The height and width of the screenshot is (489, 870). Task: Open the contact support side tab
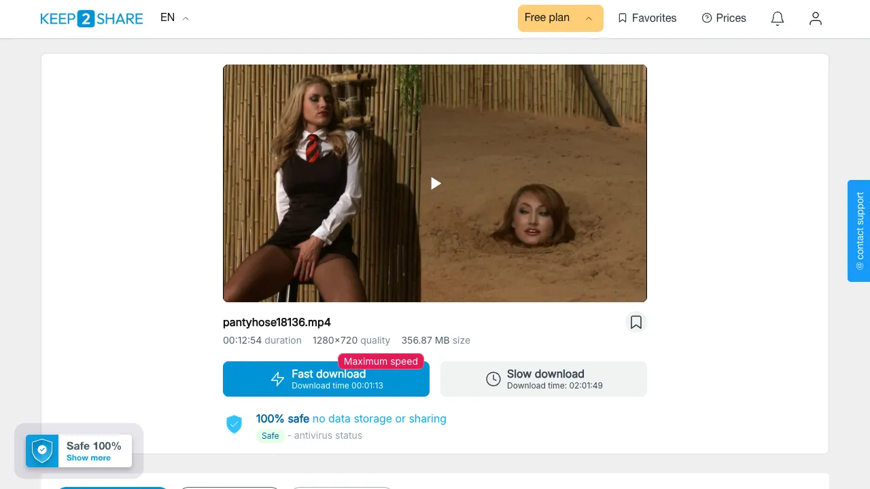859,231
